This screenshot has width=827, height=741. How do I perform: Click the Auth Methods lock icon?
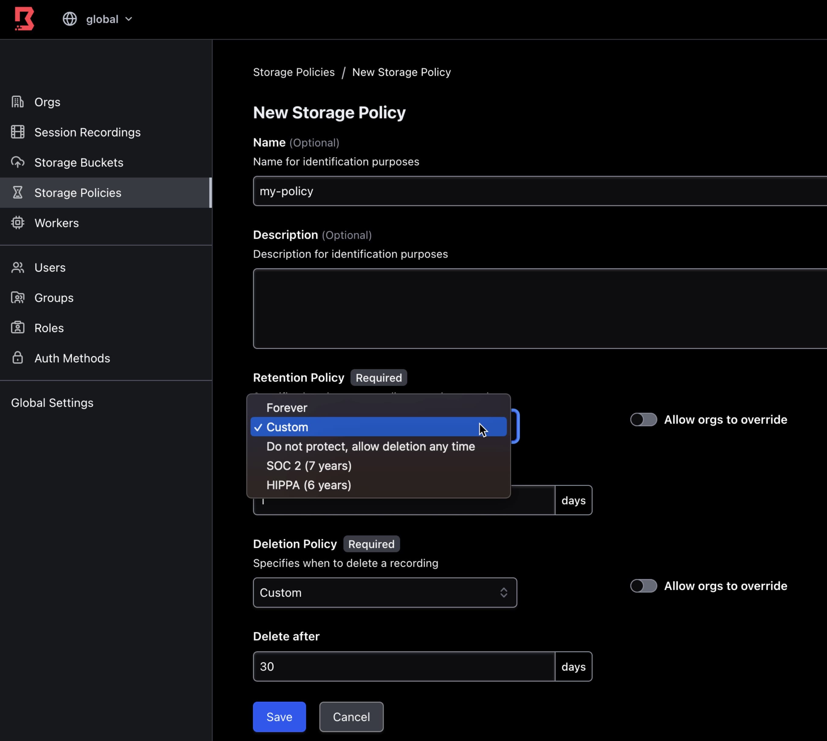[x=17, y=358]
